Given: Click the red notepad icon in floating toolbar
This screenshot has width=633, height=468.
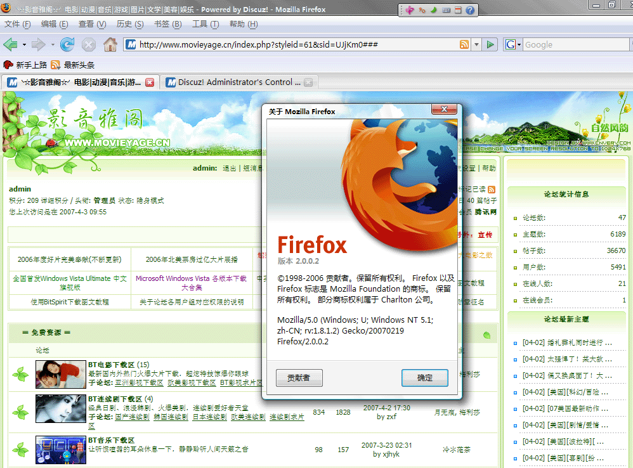Looking at the screenshot, I should 458,10.
